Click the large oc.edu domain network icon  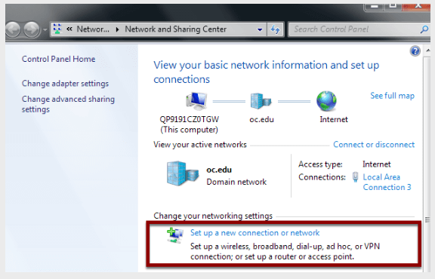point(182,173)
